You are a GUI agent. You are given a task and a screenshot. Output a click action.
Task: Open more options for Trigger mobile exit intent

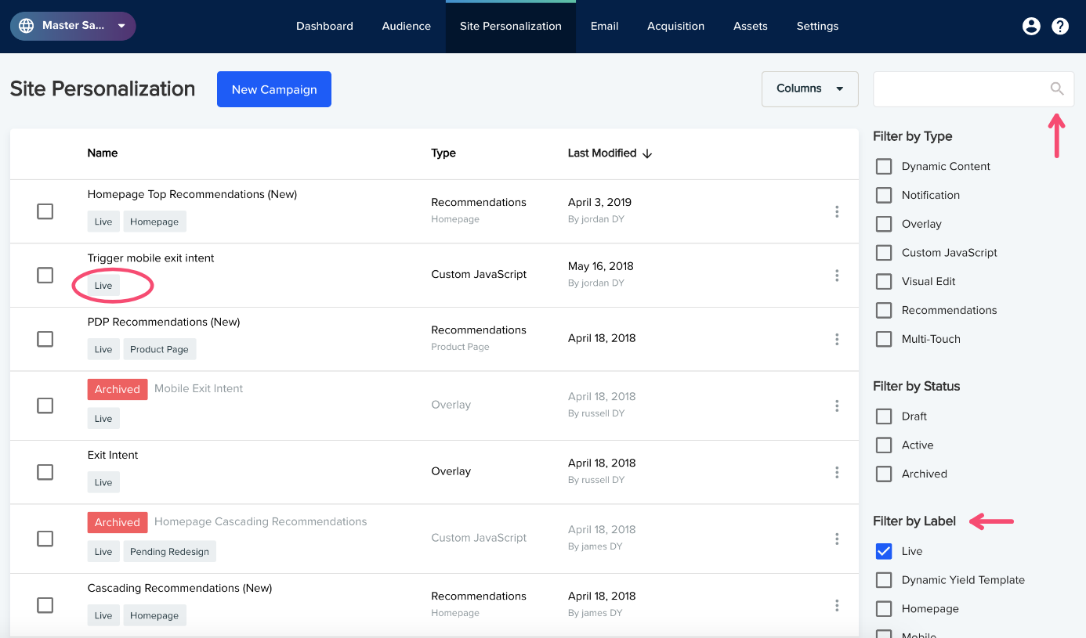coord(837,276)
